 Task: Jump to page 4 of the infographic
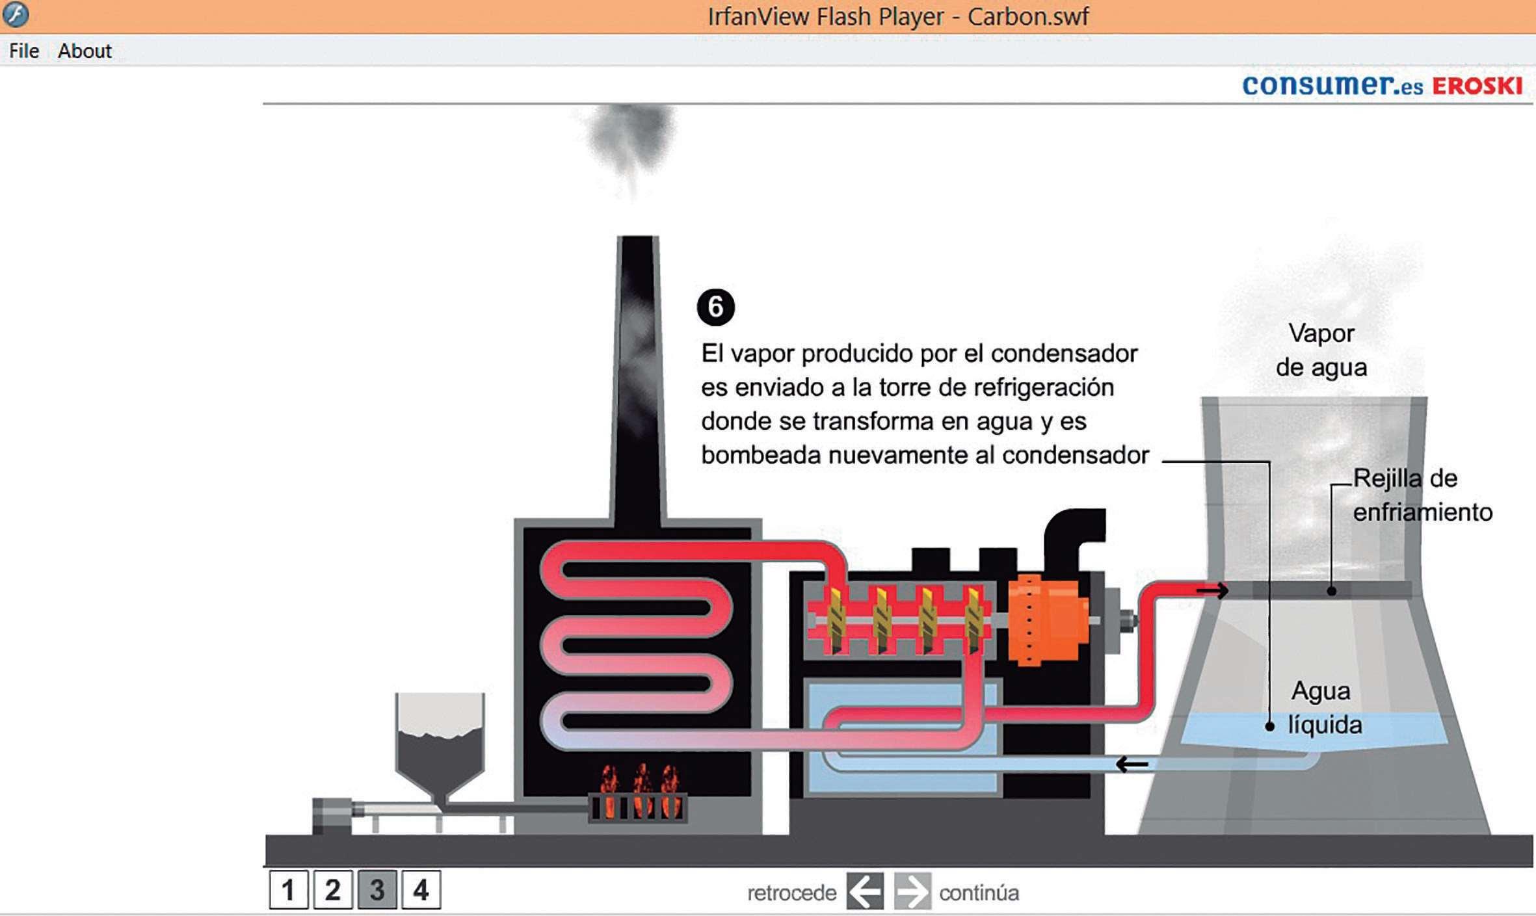tap(421, 889)
